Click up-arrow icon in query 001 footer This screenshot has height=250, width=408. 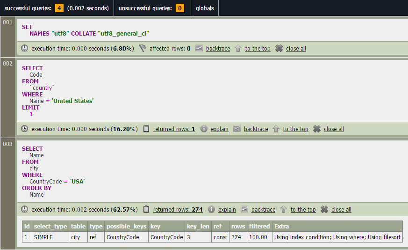coord(238,48)
